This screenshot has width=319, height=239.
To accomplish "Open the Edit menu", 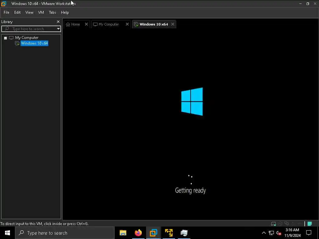I will 17,12.
